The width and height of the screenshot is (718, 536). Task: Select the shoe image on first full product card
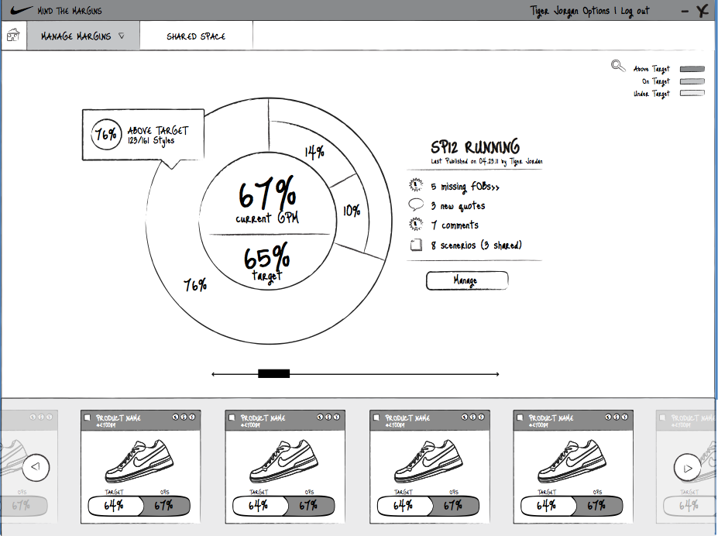point(139,462)
